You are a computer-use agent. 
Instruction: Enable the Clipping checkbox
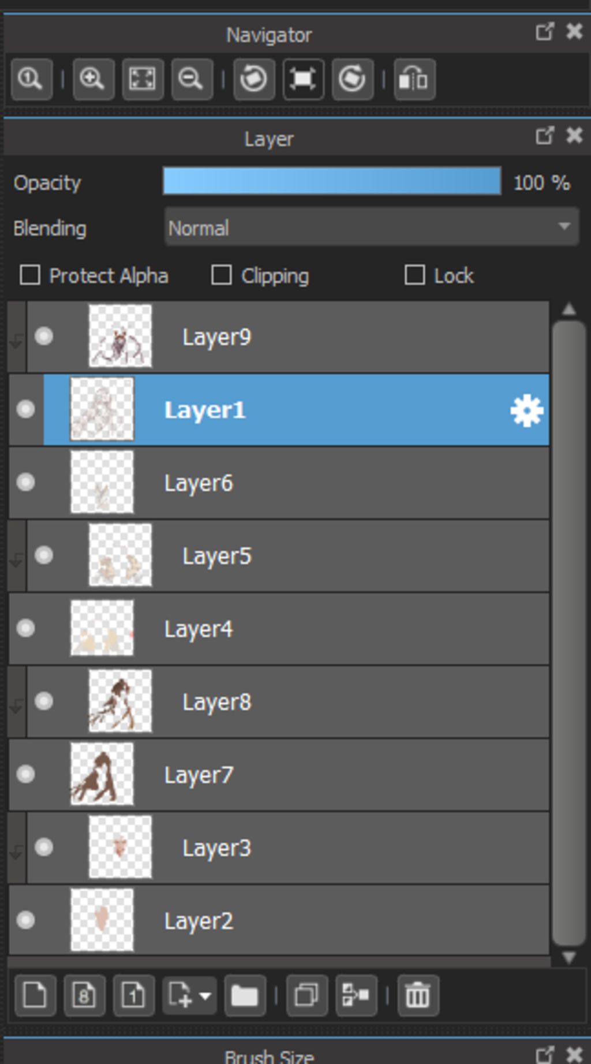222,275
